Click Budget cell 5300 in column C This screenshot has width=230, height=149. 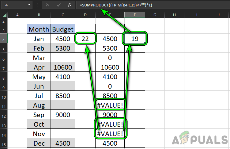(x=63, y=48)
